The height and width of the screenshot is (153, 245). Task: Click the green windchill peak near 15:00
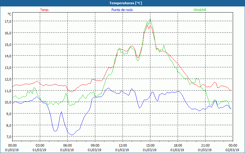150,19
